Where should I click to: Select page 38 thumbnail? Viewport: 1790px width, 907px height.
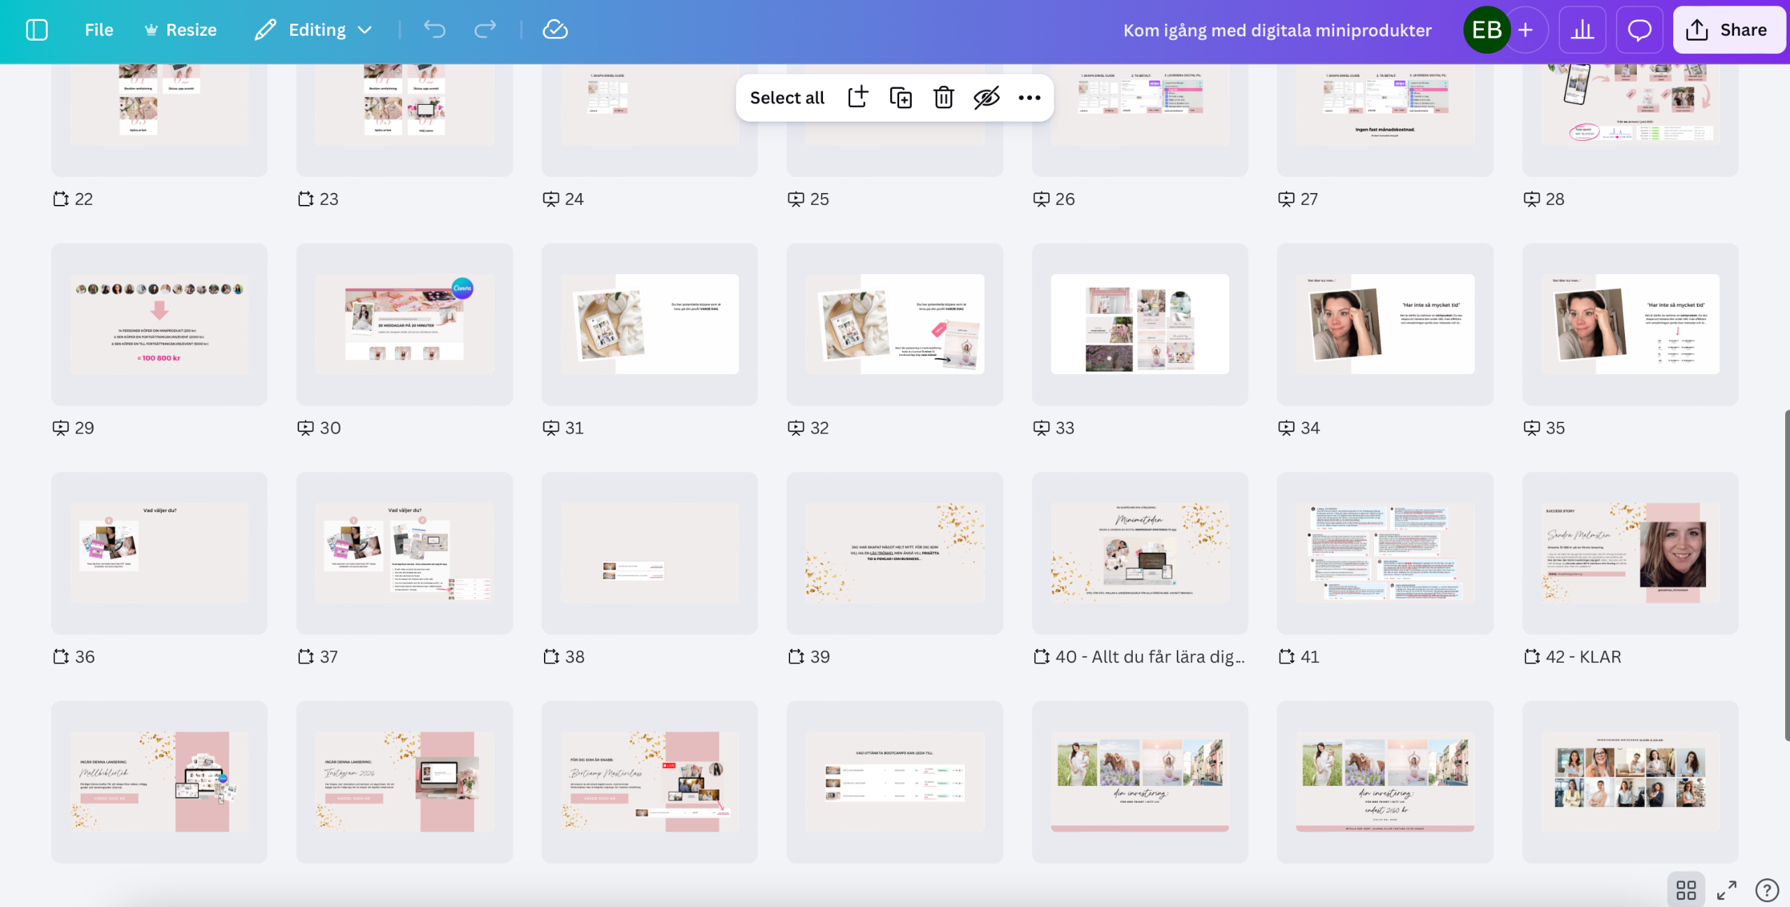650,553
